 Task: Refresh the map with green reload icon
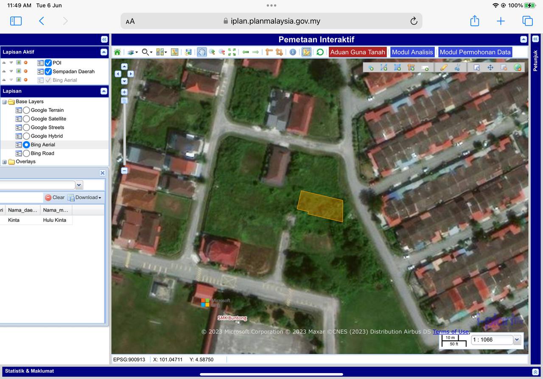[x=320, y=52]
